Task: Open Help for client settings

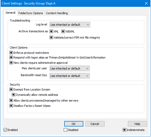Action: [x=137, y=124]
